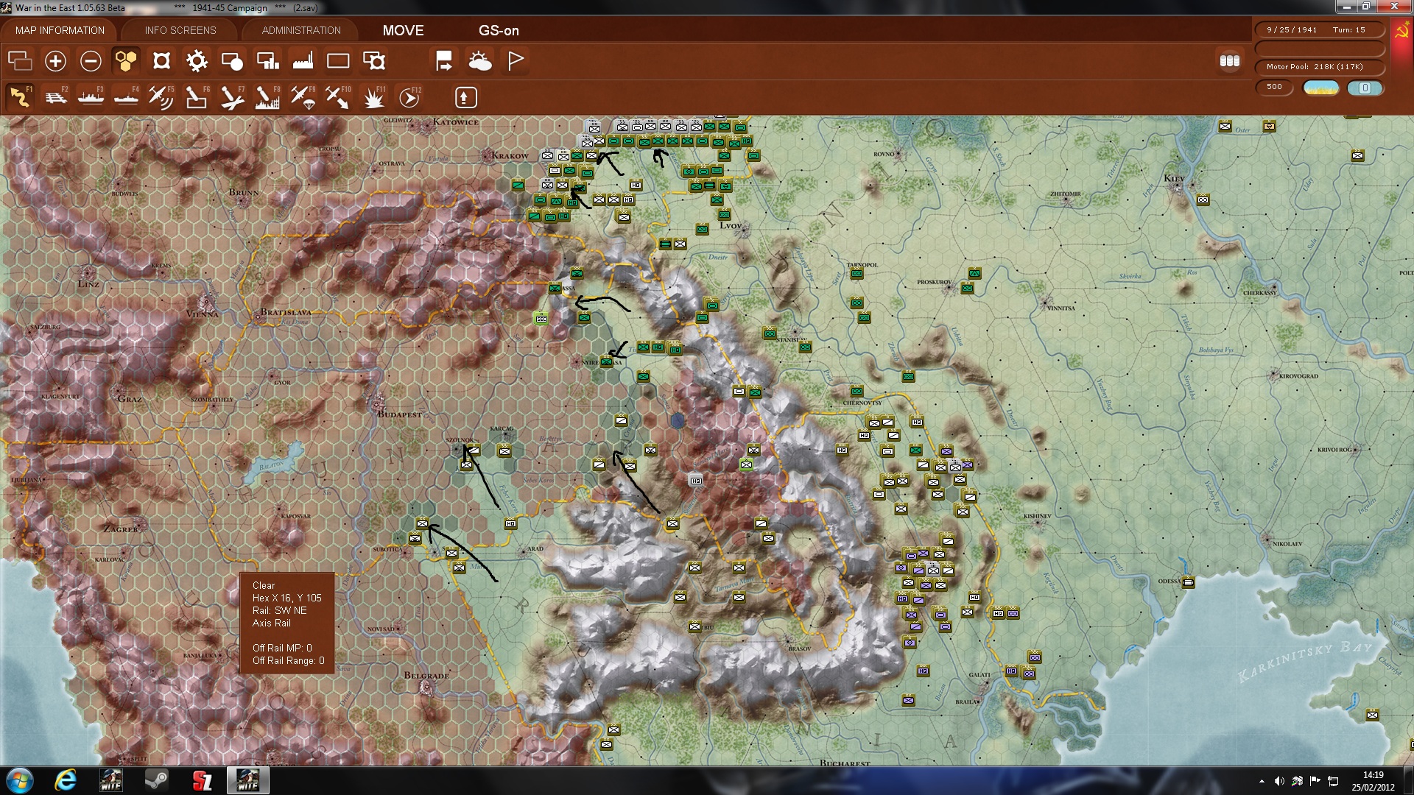Image resolution: width=1414 pixels, height=795 pixels.
Task: Click the MOVE mode label
Action: [403, 30]
